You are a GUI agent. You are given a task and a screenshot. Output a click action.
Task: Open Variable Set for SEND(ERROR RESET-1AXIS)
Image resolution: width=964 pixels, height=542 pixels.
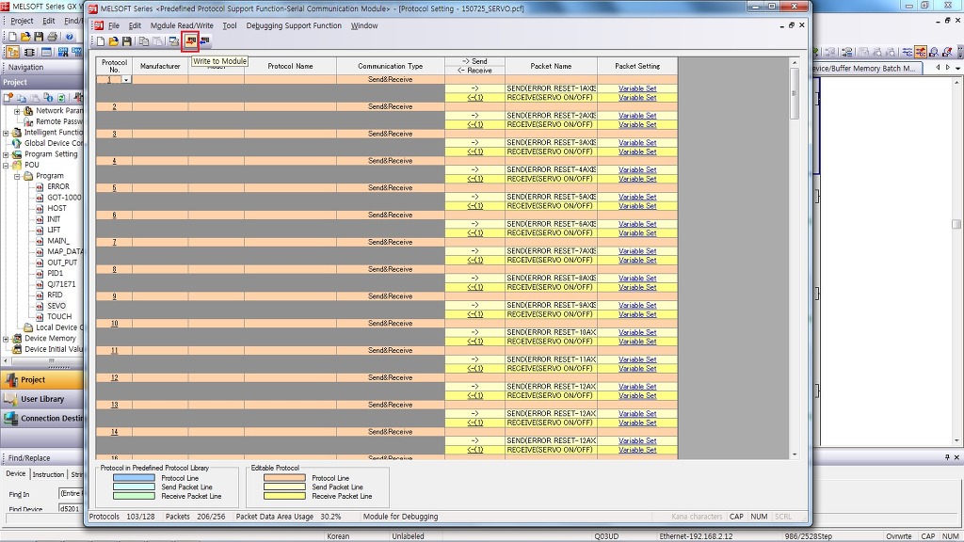[637, 88]
